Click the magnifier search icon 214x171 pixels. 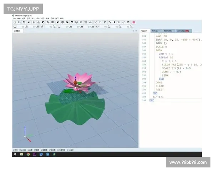coord(48,22)
